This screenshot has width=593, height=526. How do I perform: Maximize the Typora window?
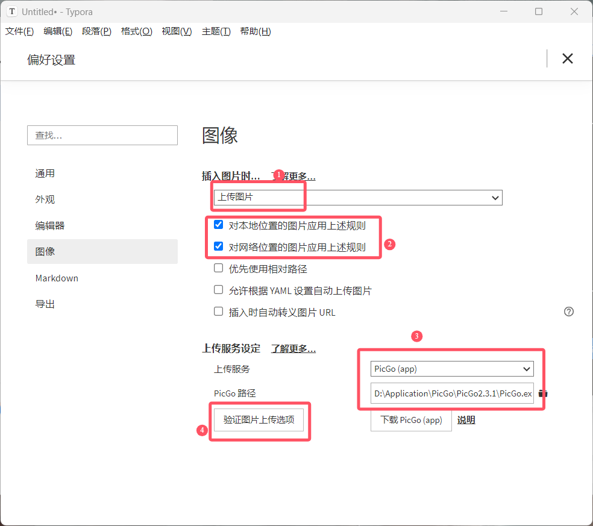tap(539, 11)
